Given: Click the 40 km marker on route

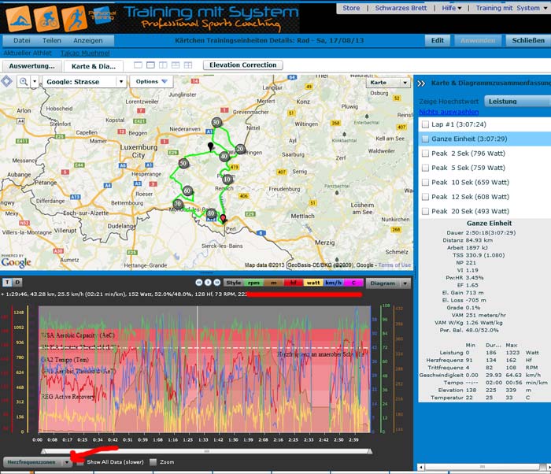Looking at the screenshot, I should point(224,157).
